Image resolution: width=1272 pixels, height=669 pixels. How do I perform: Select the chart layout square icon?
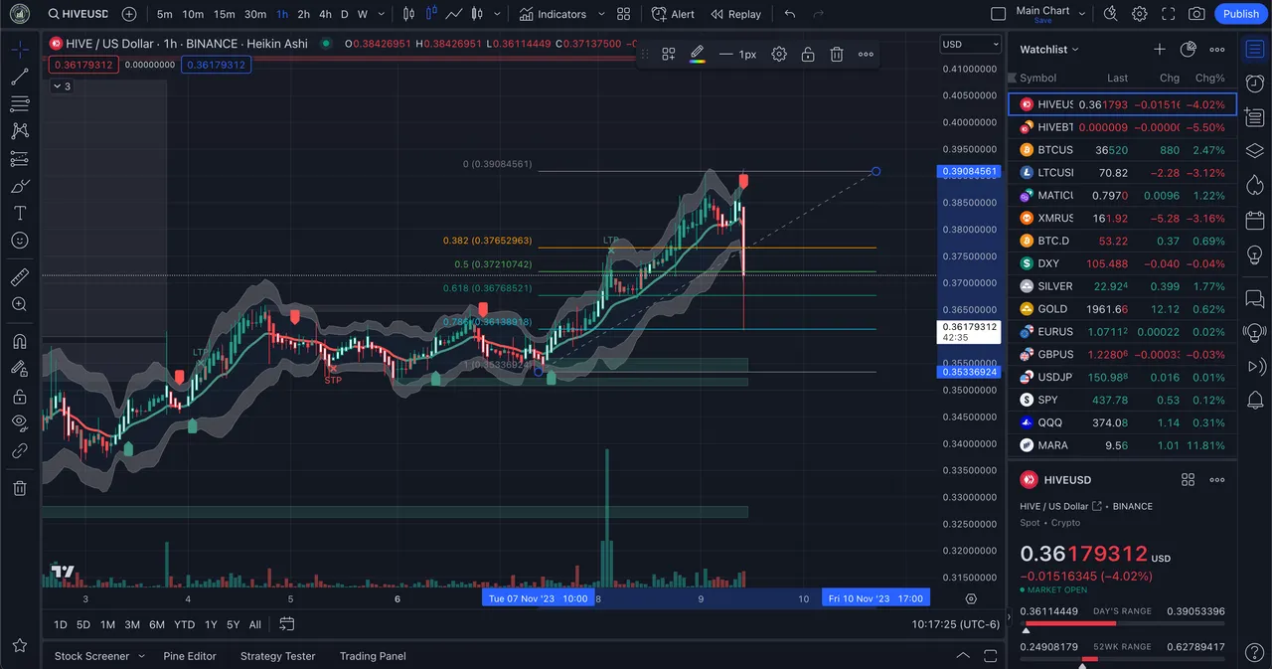click(999, 14)
